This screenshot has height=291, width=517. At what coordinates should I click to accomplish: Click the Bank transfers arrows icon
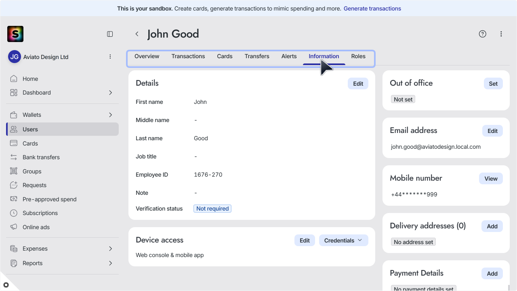[x=14, y=157]
